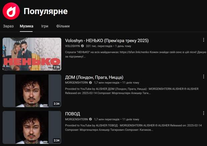Open MORGENSHTERN channel under the ДОМ video
The height and width of the screenshot is (146, 207).
pos(76,82)
